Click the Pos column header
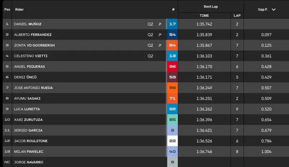Viewport: 289px width, 167px height. coord(7,9)
